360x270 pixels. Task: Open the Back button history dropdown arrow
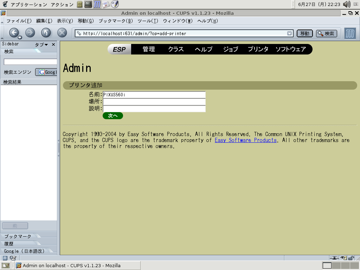[x=20, y=37]
